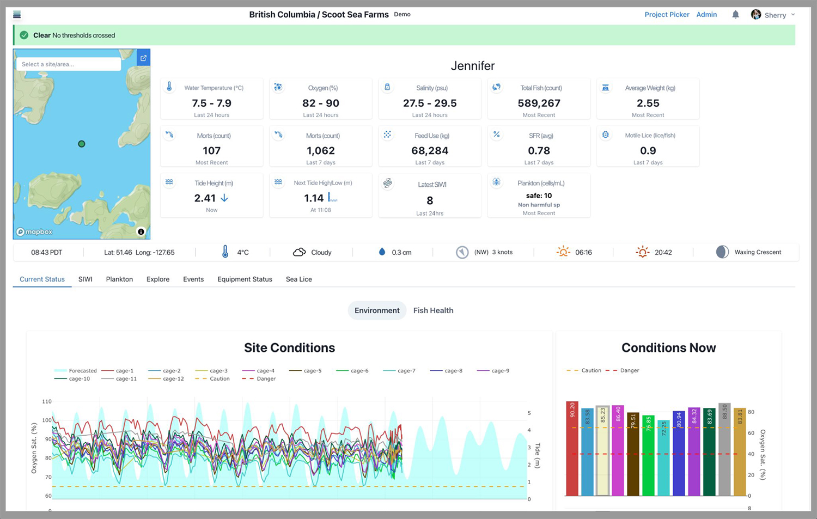
Task: Open the Project Picker link
Action: tap(667, 15)
